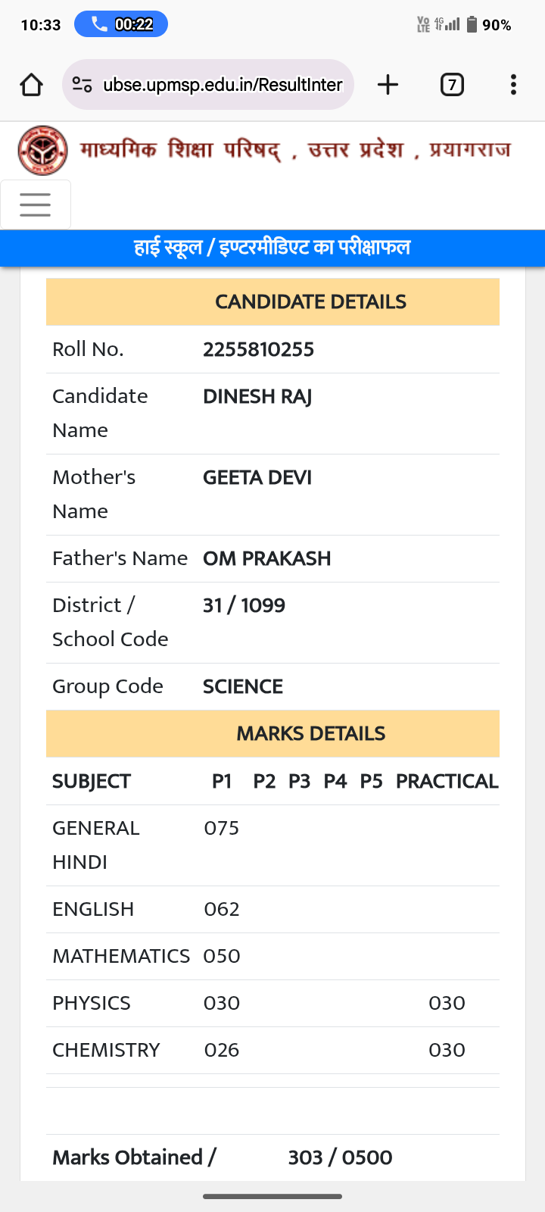The image size is (545, 1212).
Task: Tap the UP Board emblem logo
Action: 42,150
